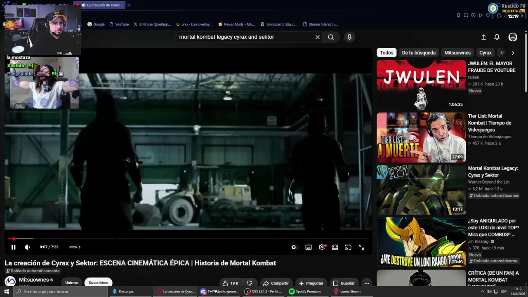528x297 pixels.
Task: Turn on subtitles with the captions icon
Action: click(309, 247)
